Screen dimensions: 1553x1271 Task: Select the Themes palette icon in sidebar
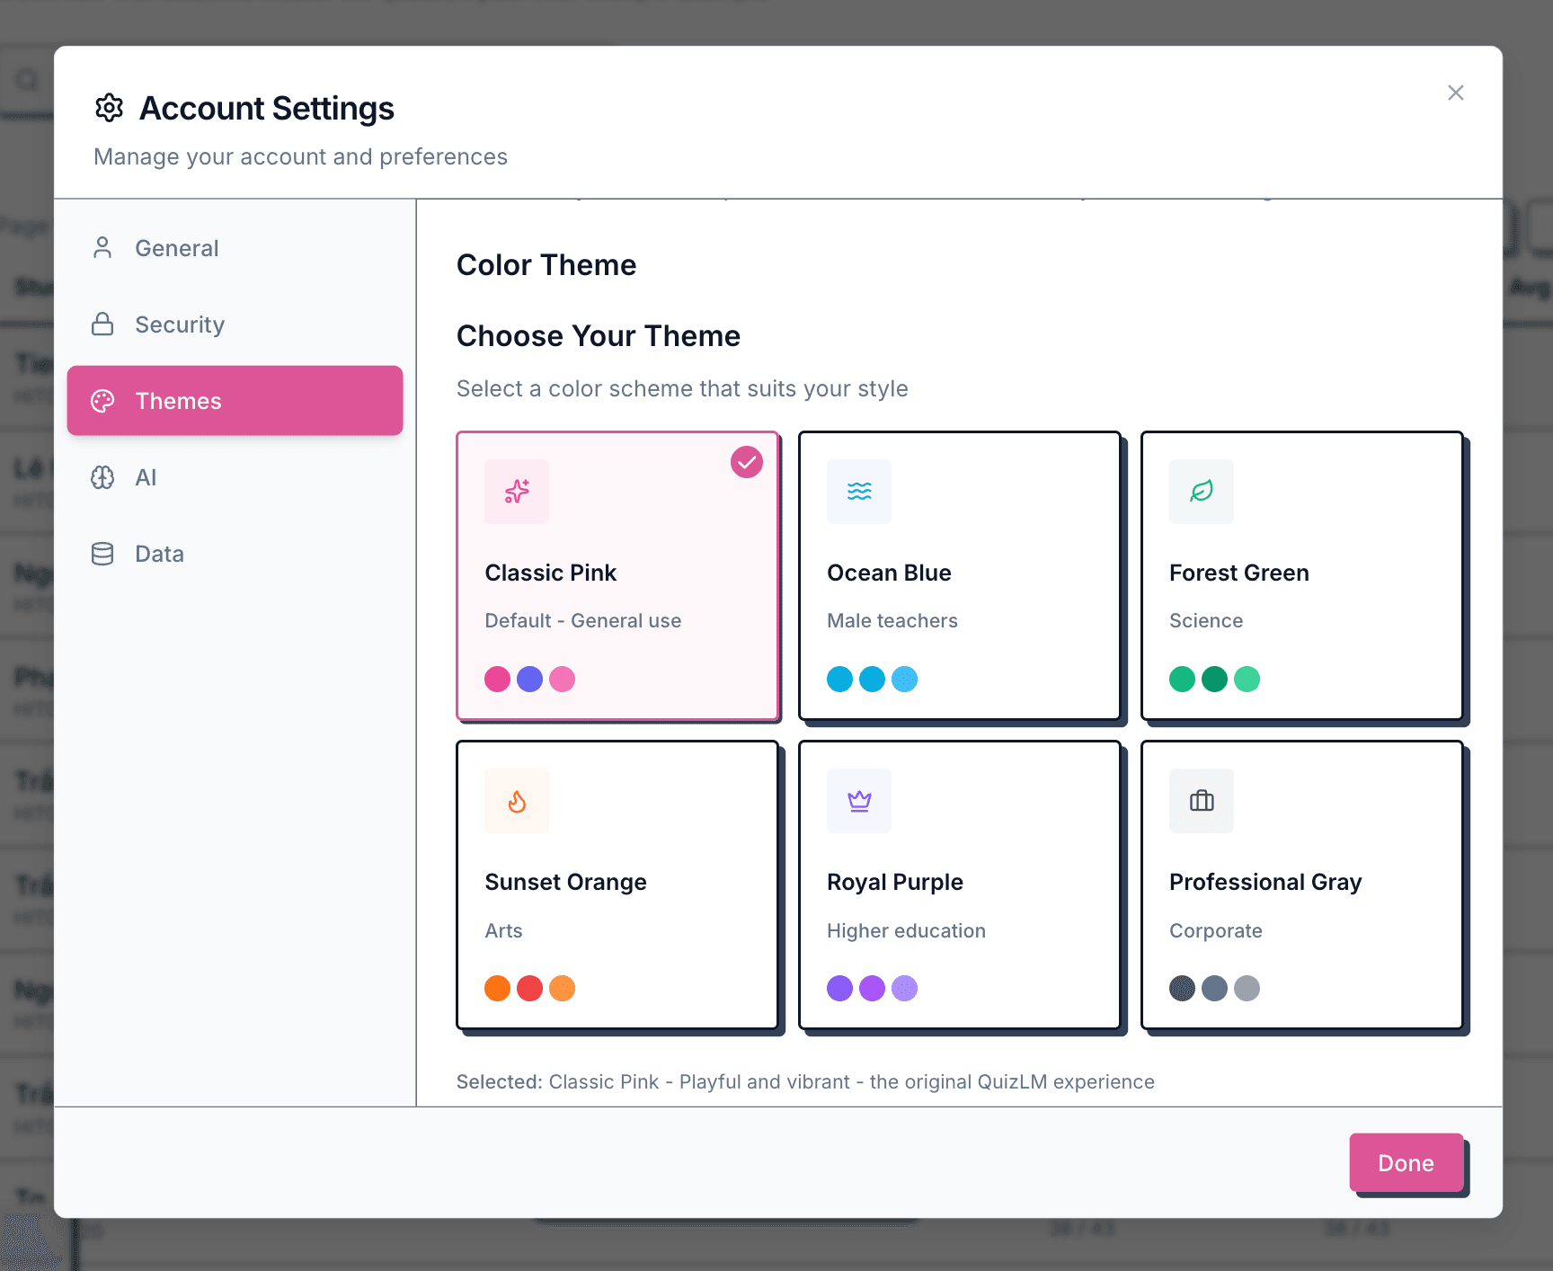point(103,401)
